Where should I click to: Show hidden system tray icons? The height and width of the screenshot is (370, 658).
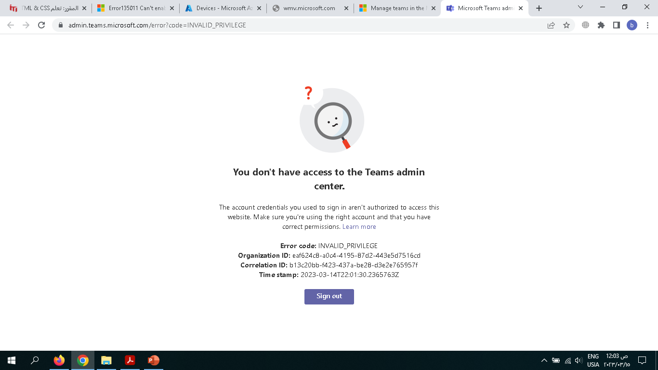[544, 360]
